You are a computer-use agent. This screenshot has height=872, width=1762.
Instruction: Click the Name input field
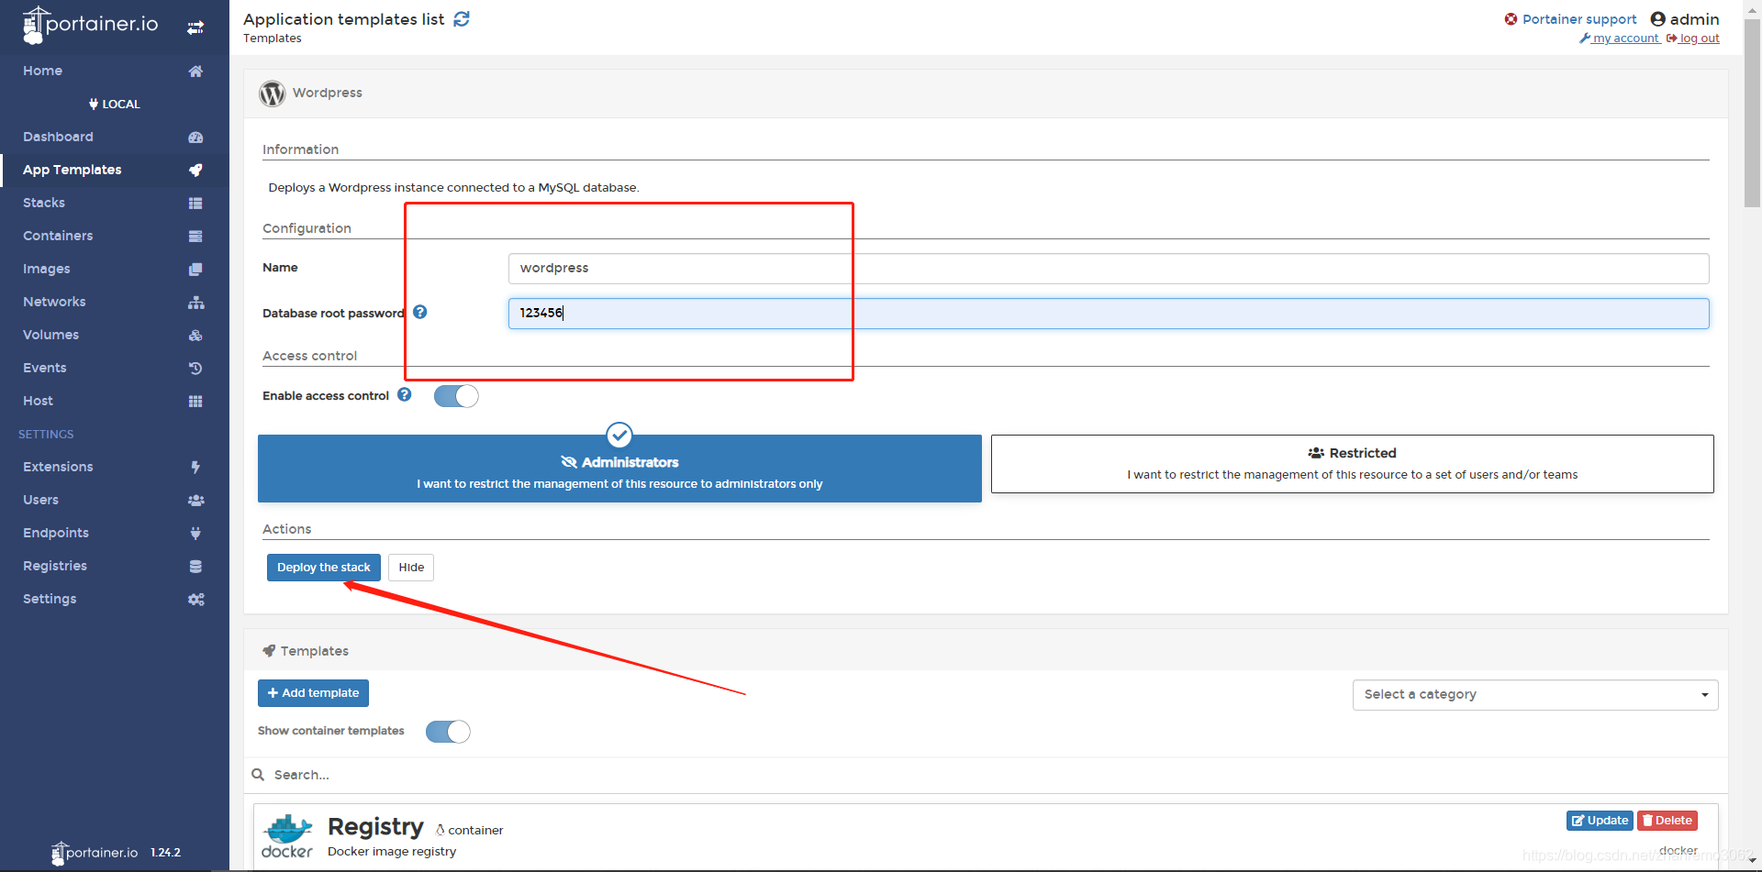click(1109, 269)
